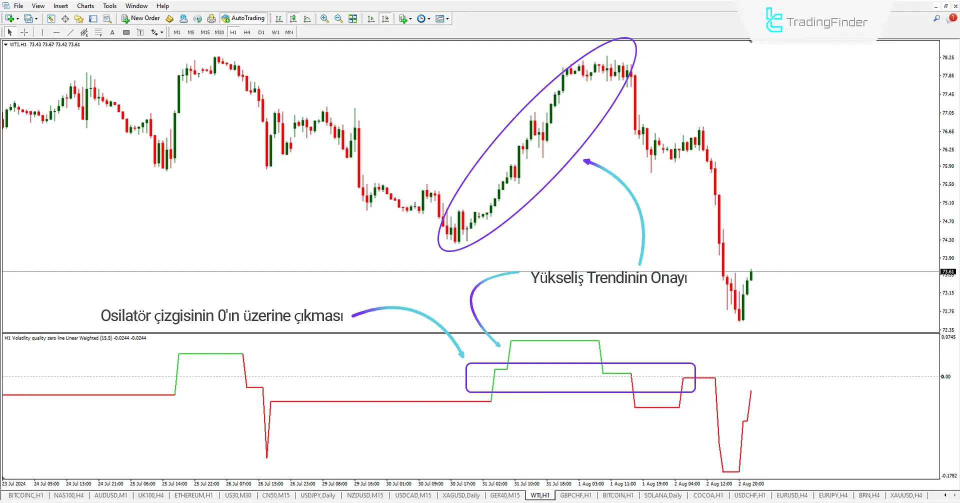960x503 pixels.
Task: Select the Trendline drawing tool
Action: pos(70,32)
